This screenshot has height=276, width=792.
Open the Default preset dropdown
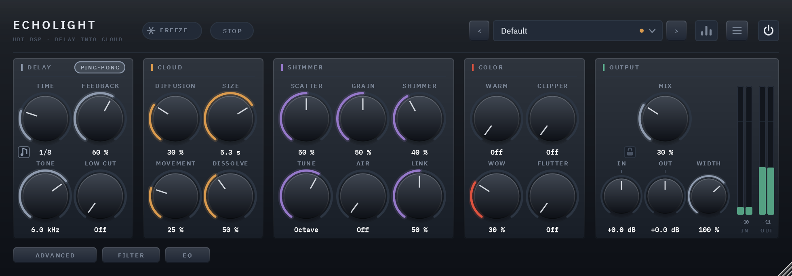pos(578,31)
